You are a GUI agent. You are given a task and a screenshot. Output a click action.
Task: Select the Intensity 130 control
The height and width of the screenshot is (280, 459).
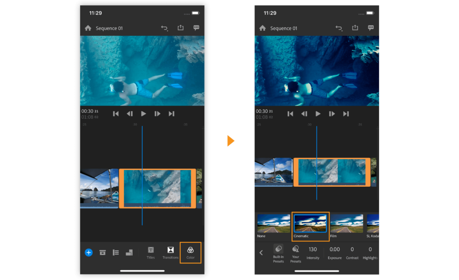point(312,253)
